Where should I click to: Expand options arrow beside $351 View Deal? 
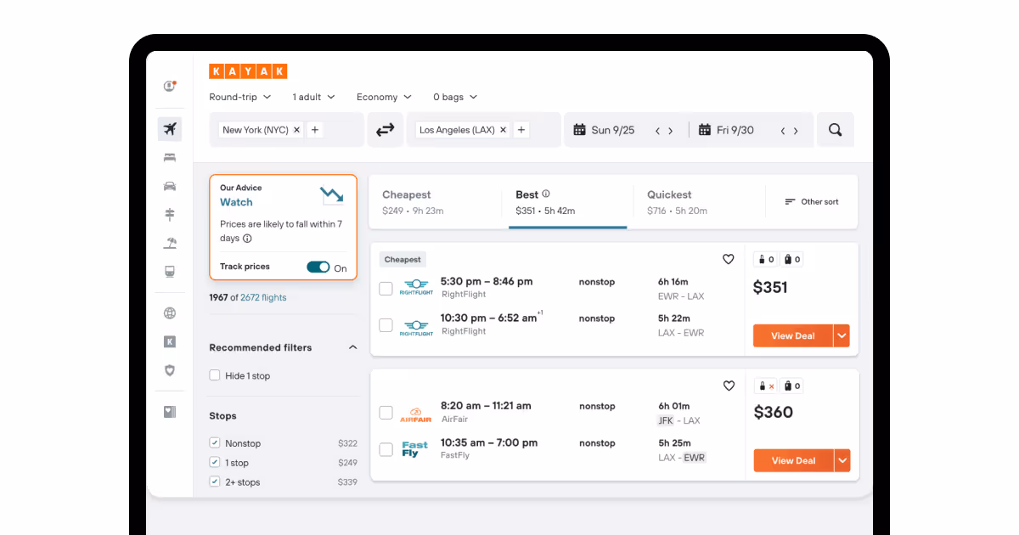(842, 335)
